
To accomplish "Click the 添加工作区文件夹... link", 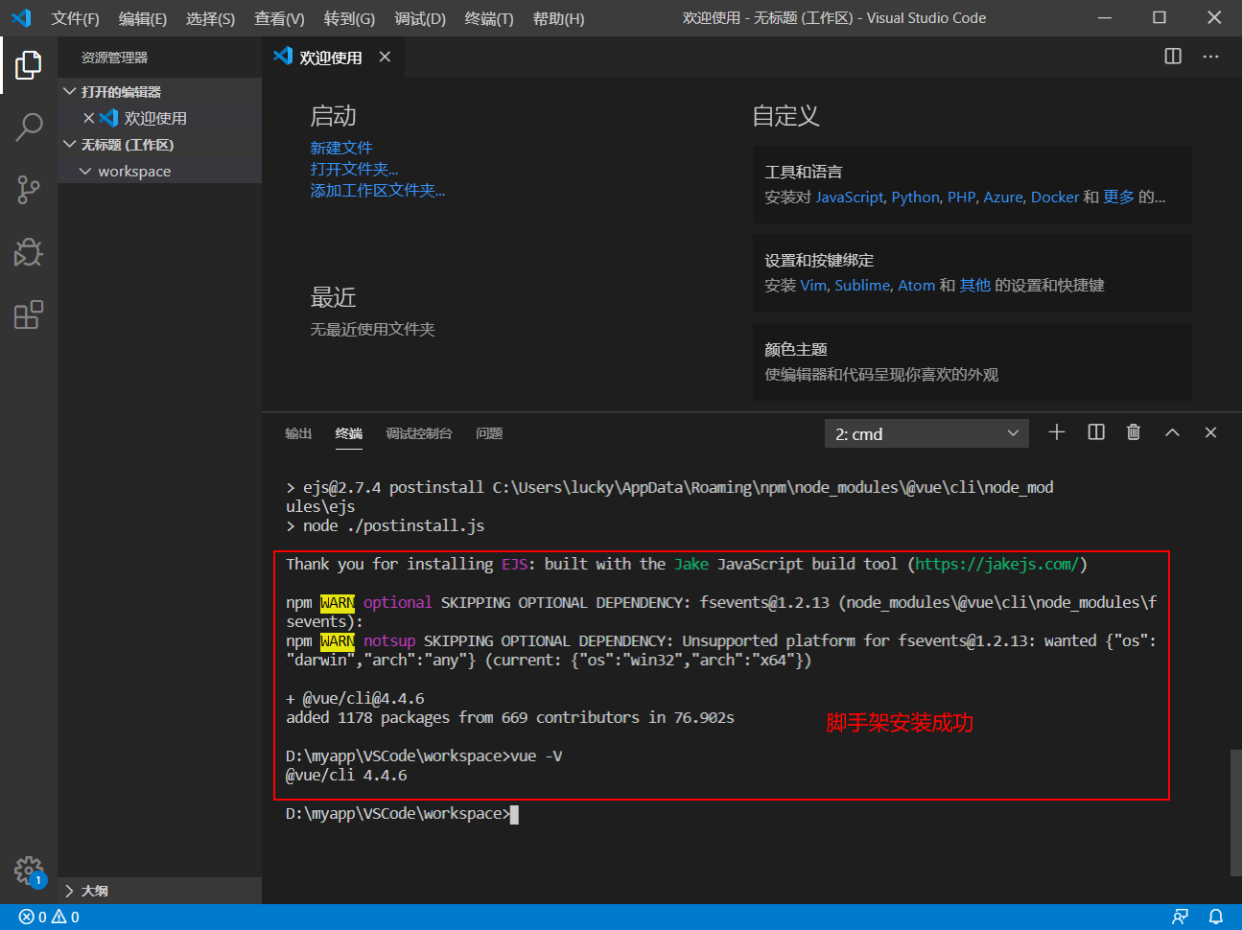I will coord(378,190).
